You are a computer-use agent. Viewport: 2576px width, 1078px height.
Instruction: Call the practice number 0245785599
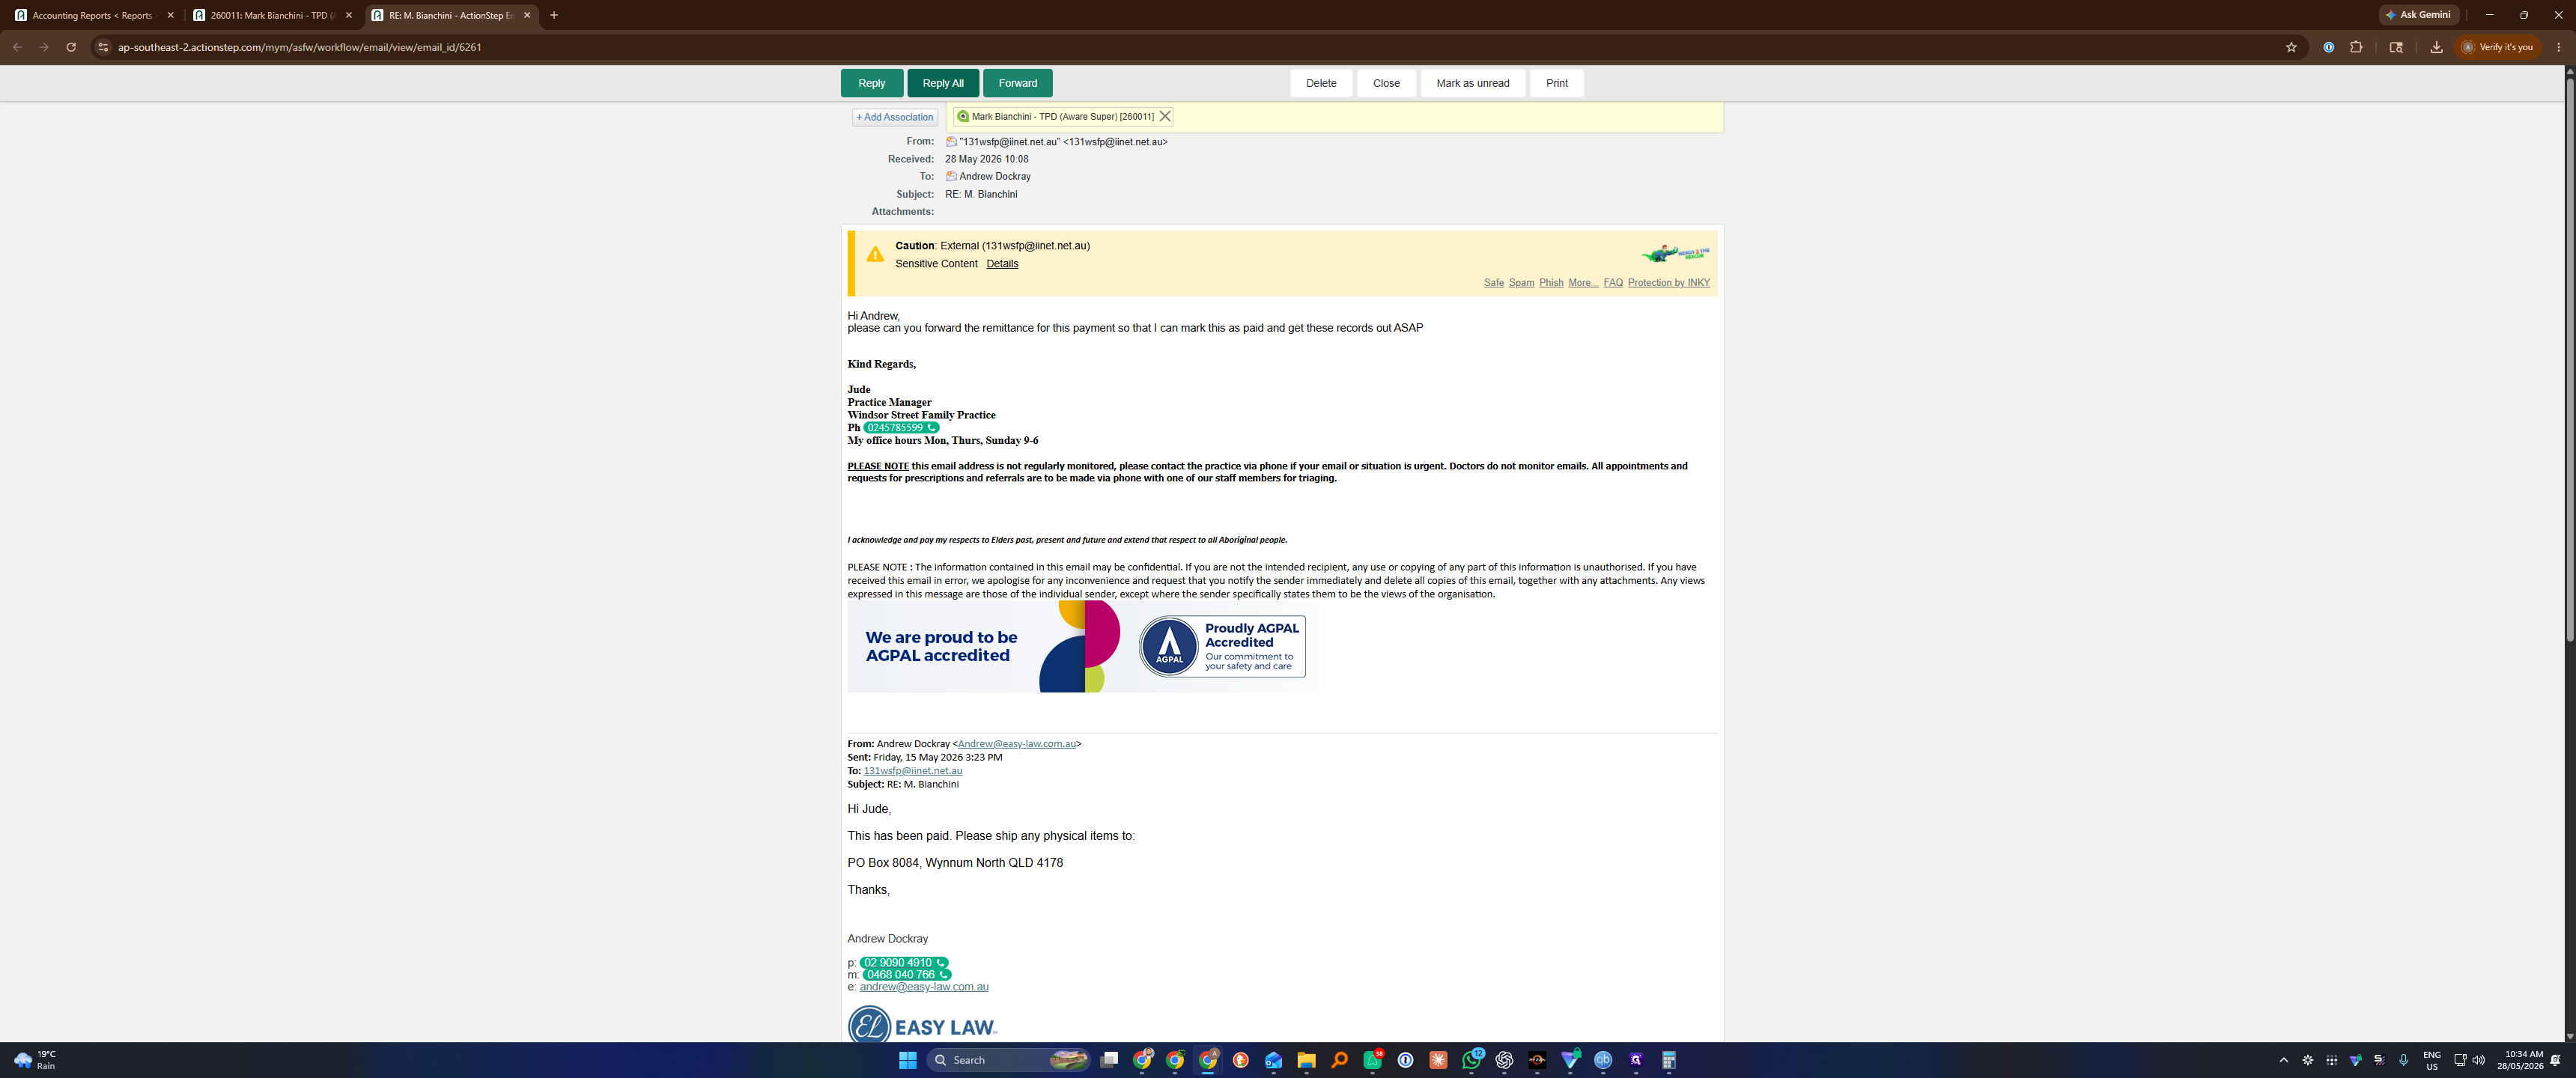(x=901, y=428)
